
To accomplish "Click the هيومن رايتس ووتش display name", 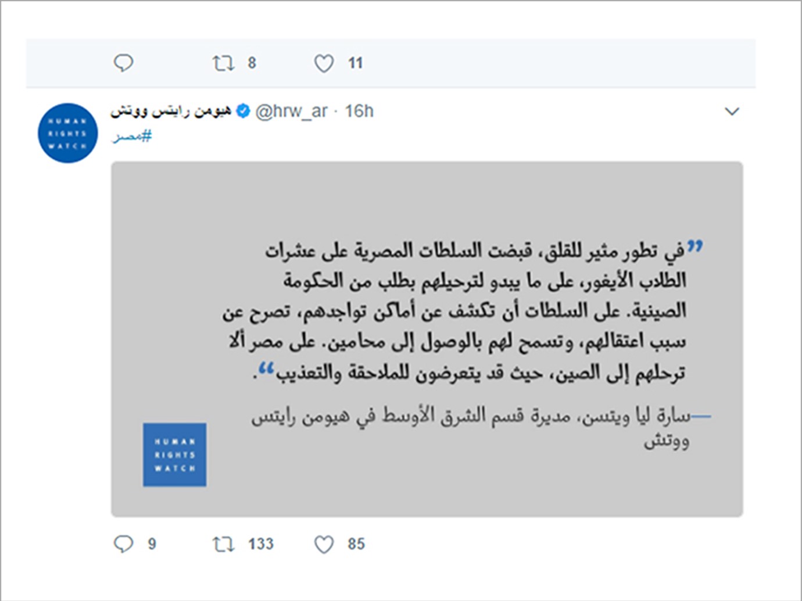I will (171, 110).
